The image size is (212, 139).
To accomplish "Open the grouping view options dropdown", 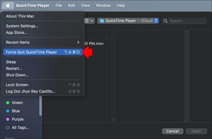I will [89, 21].
